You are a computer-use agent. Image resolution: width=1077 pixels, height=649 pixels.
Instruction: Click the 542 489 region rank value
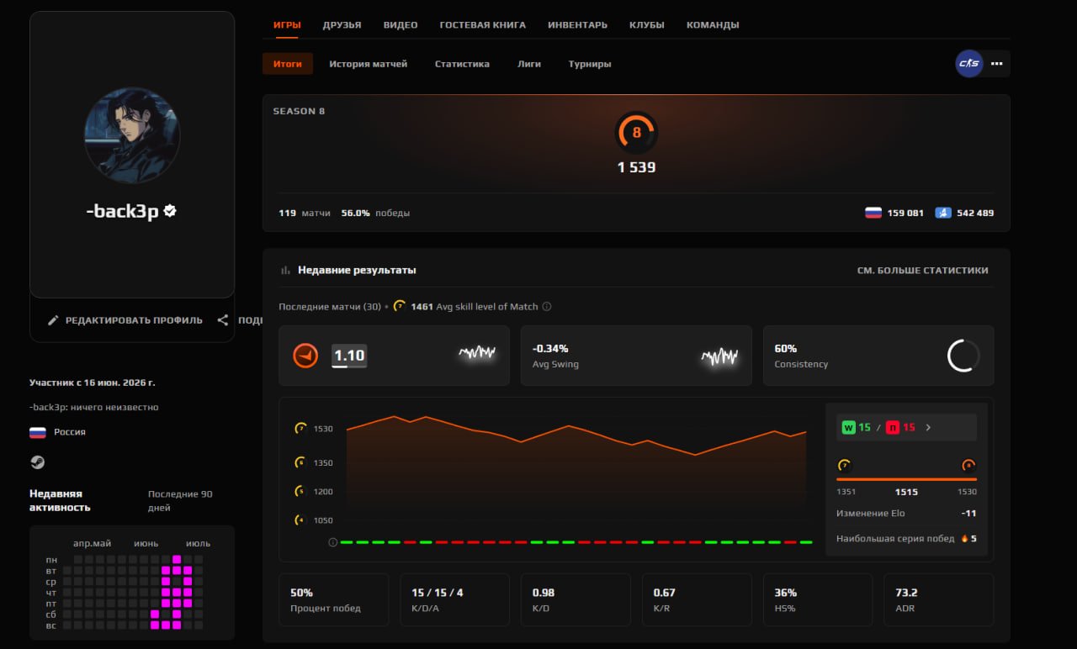coord(975,213)
